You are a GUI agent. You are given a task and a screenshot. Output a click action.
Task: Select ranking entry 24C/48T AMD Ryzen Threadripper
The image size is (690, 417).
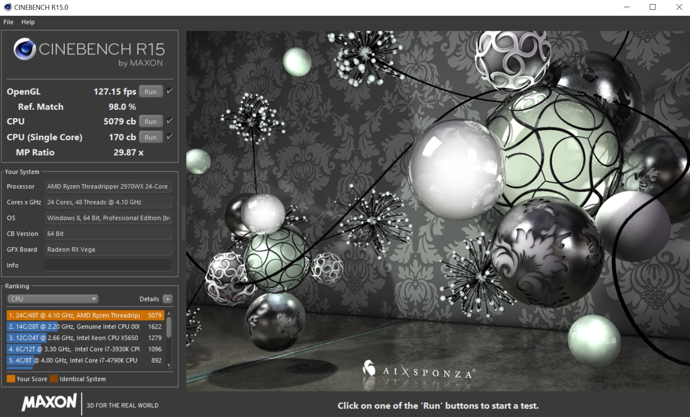coord(86,315)
